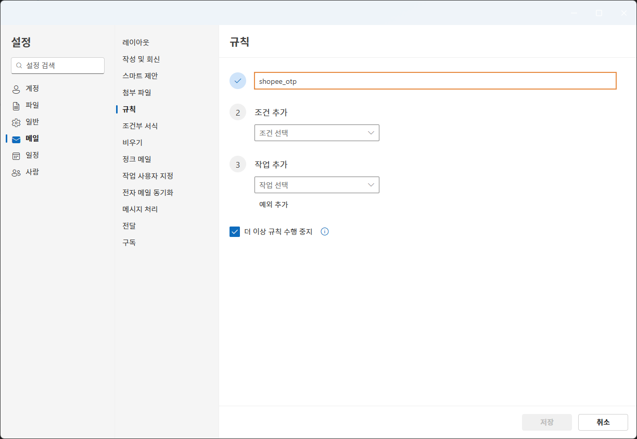
Task: Click the Calendar icon in sidebar
Action: pyautogui.click(x=16, y=156)
